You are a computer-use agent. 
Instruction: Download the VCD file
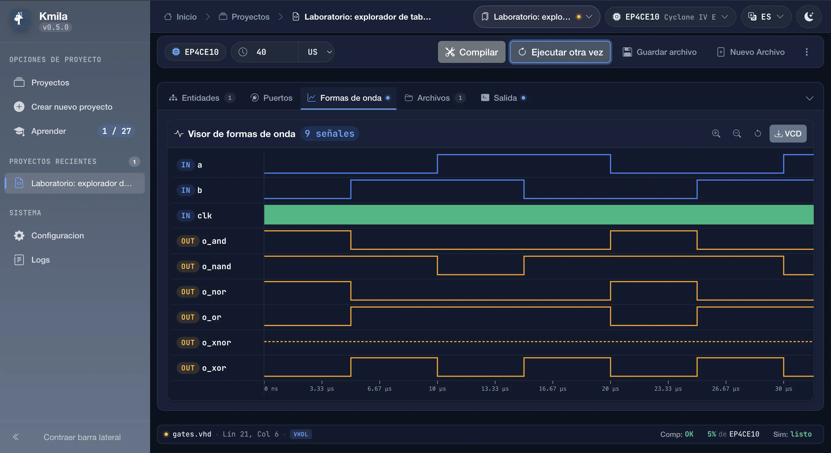click(x=788, y=134)
